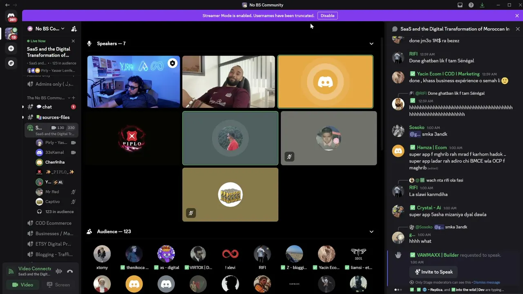This screenshot has width=523, height=294.
Task: Select Pirly's webcam video tile
Action: tap(133, 82)
